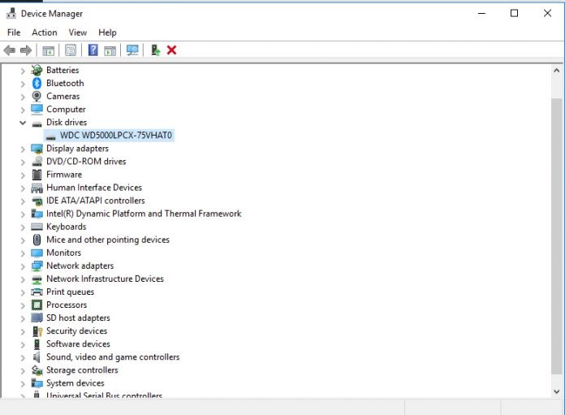This screenshot has height=415, width=565.
Task: Select the Disk drives category icon
Action: pos(37,124)
